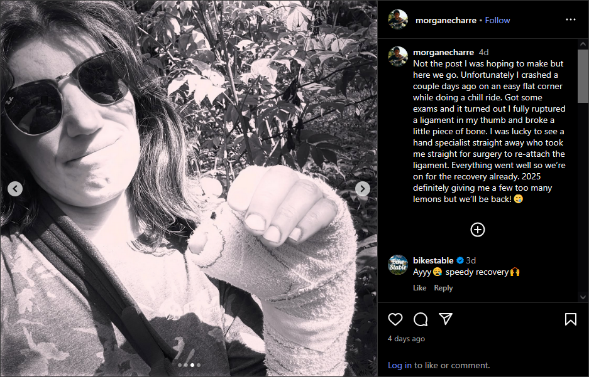Like the bikestable comment
The width and height of the screenshot is (589, 377).
click(x=419, y=288)
